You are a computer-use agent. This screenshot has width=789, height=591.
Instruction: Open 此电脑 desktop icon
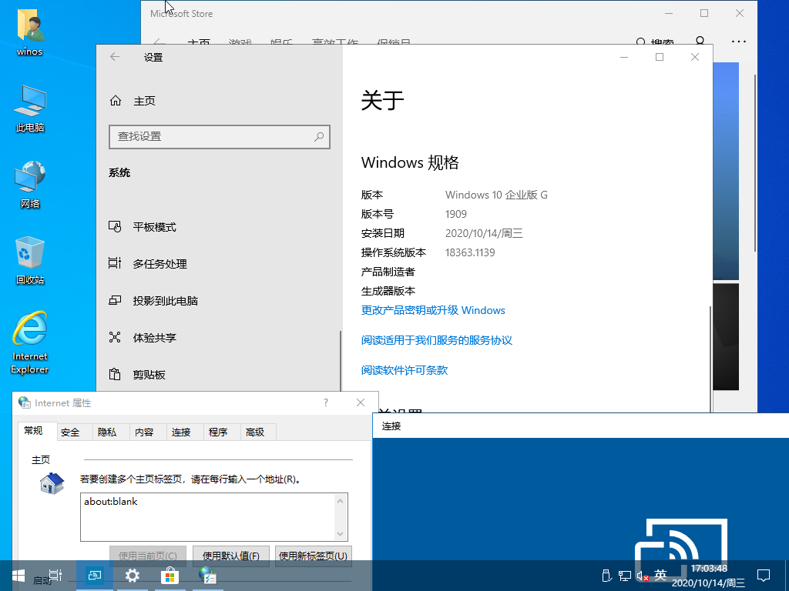[30, 109]
